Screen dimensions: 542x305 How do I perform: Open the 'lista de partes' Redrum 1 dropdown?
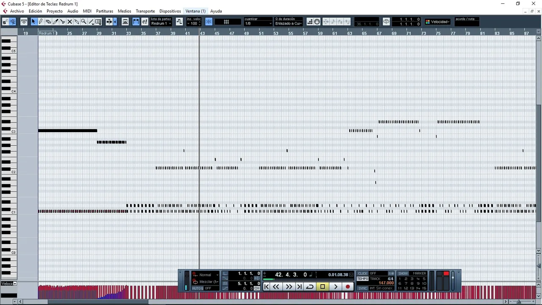(161, 23)
